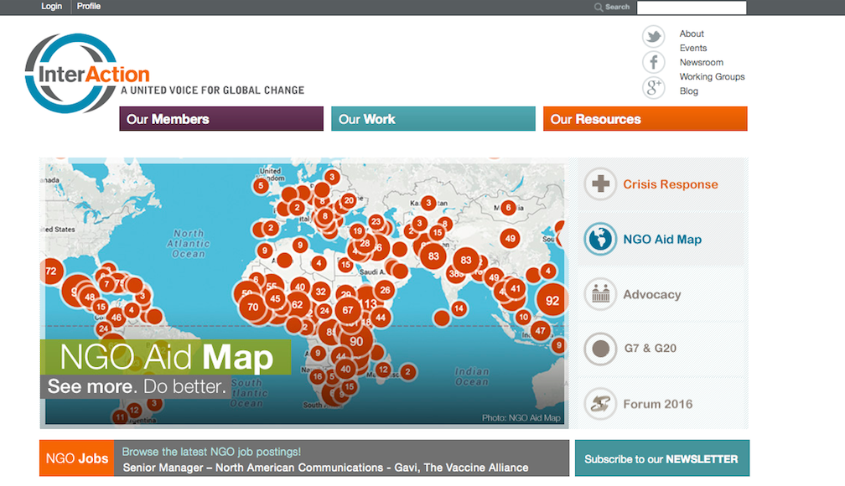Click in the Search input field
The image size is (845, 486).
tap(691, 8)
